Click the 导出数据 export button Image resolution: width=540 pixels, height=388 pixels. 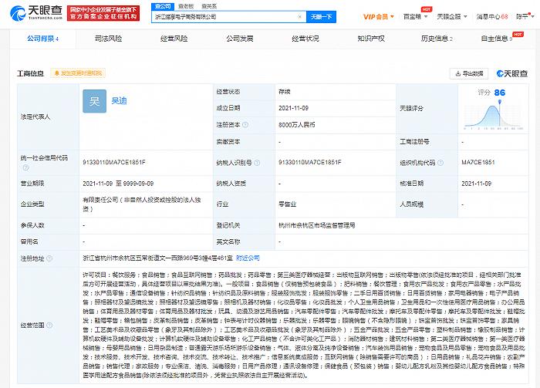[x=469, y=73]
